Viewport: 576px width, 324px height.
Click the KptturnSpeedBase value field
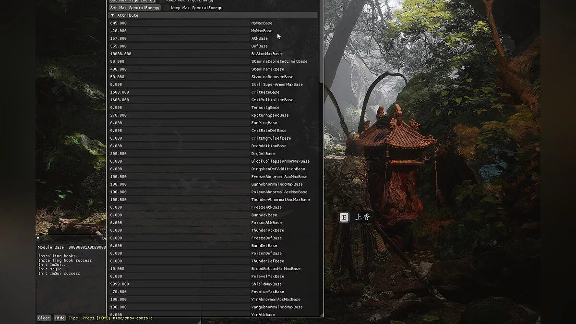tap(179, 115)
